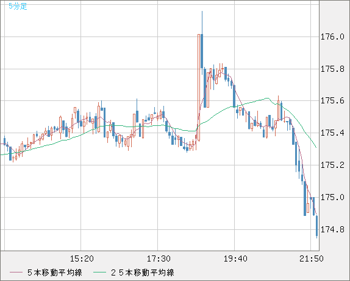Click the 19:40 time axis label

(235, 258)
